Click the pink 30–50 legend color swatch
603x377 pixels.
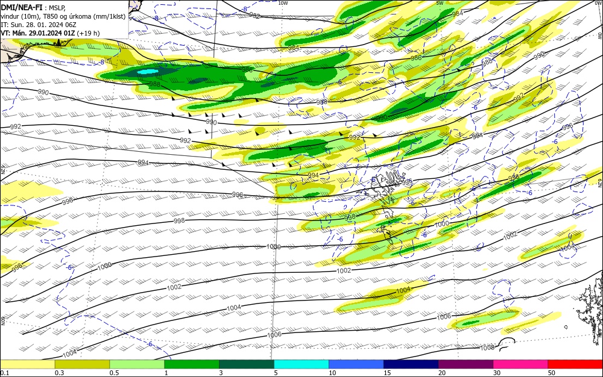click(x=520, y=364)
